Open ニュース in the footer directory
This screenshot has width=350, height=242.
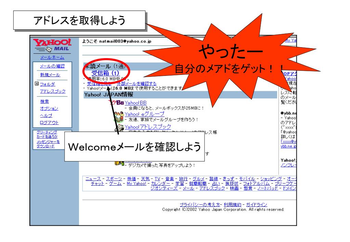93,179
